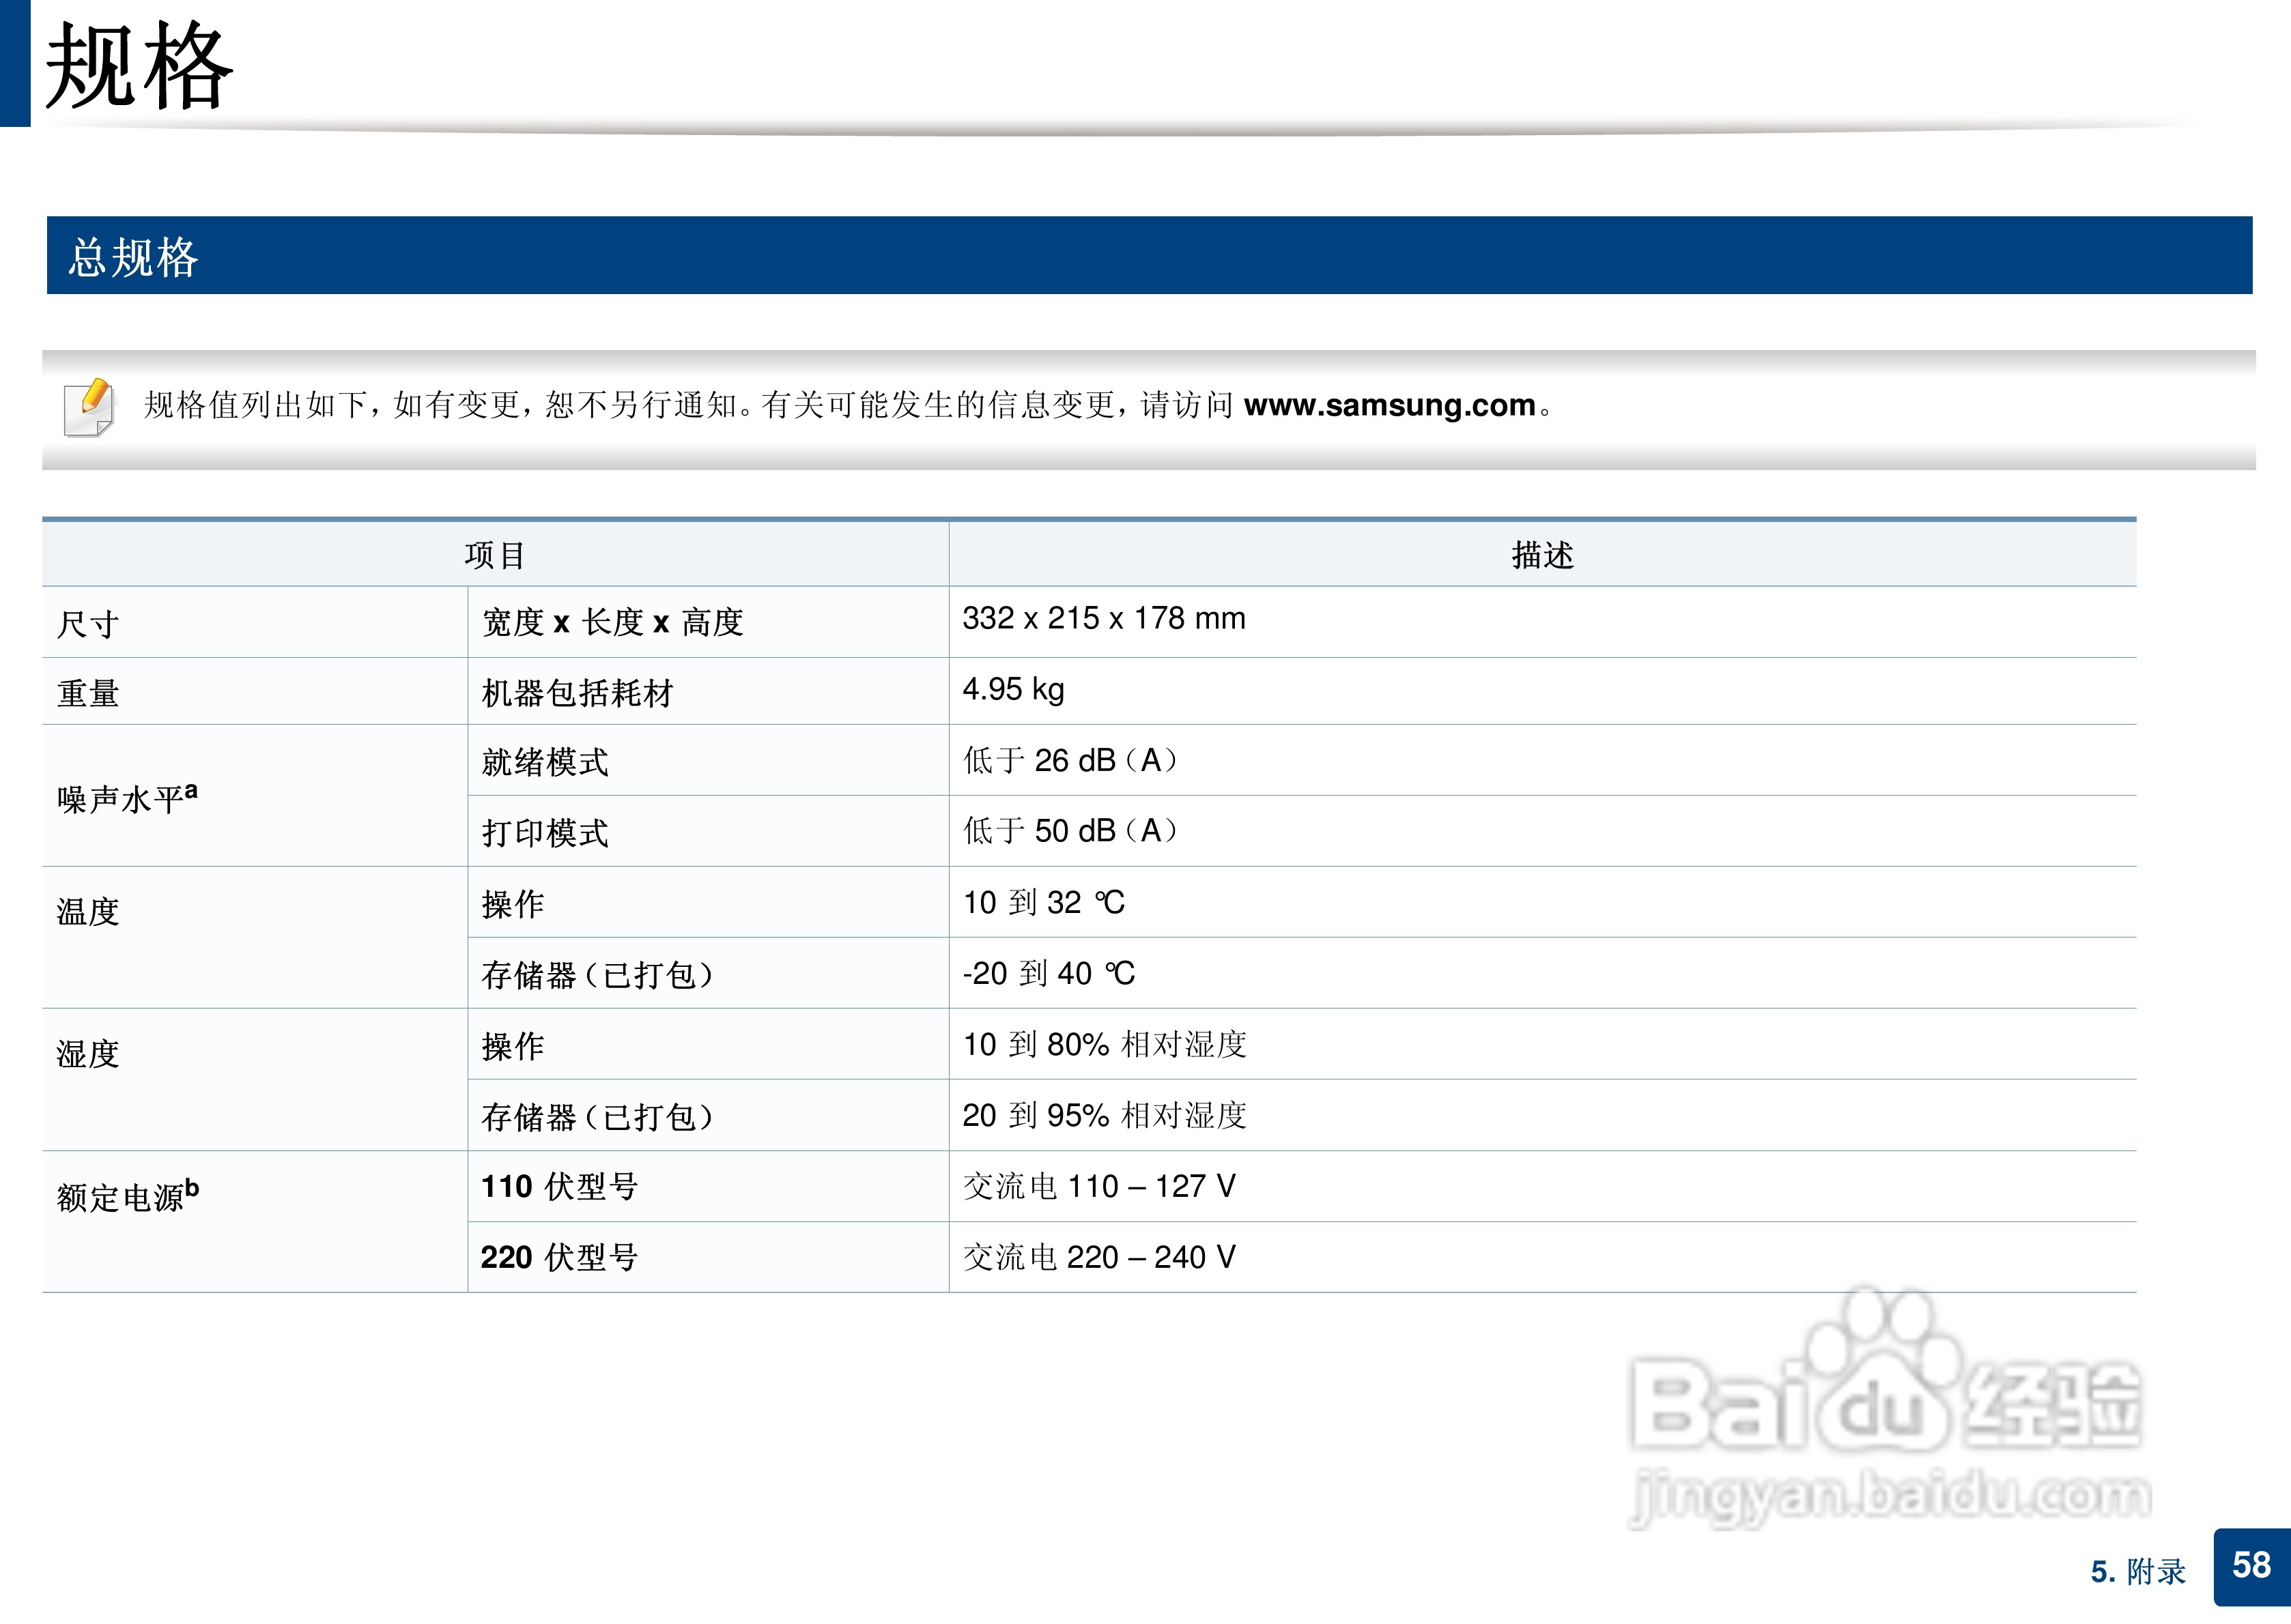This screenshot has width=2291, height=1624.
Task: Click the 打印模式 row label
Action: 544,833
